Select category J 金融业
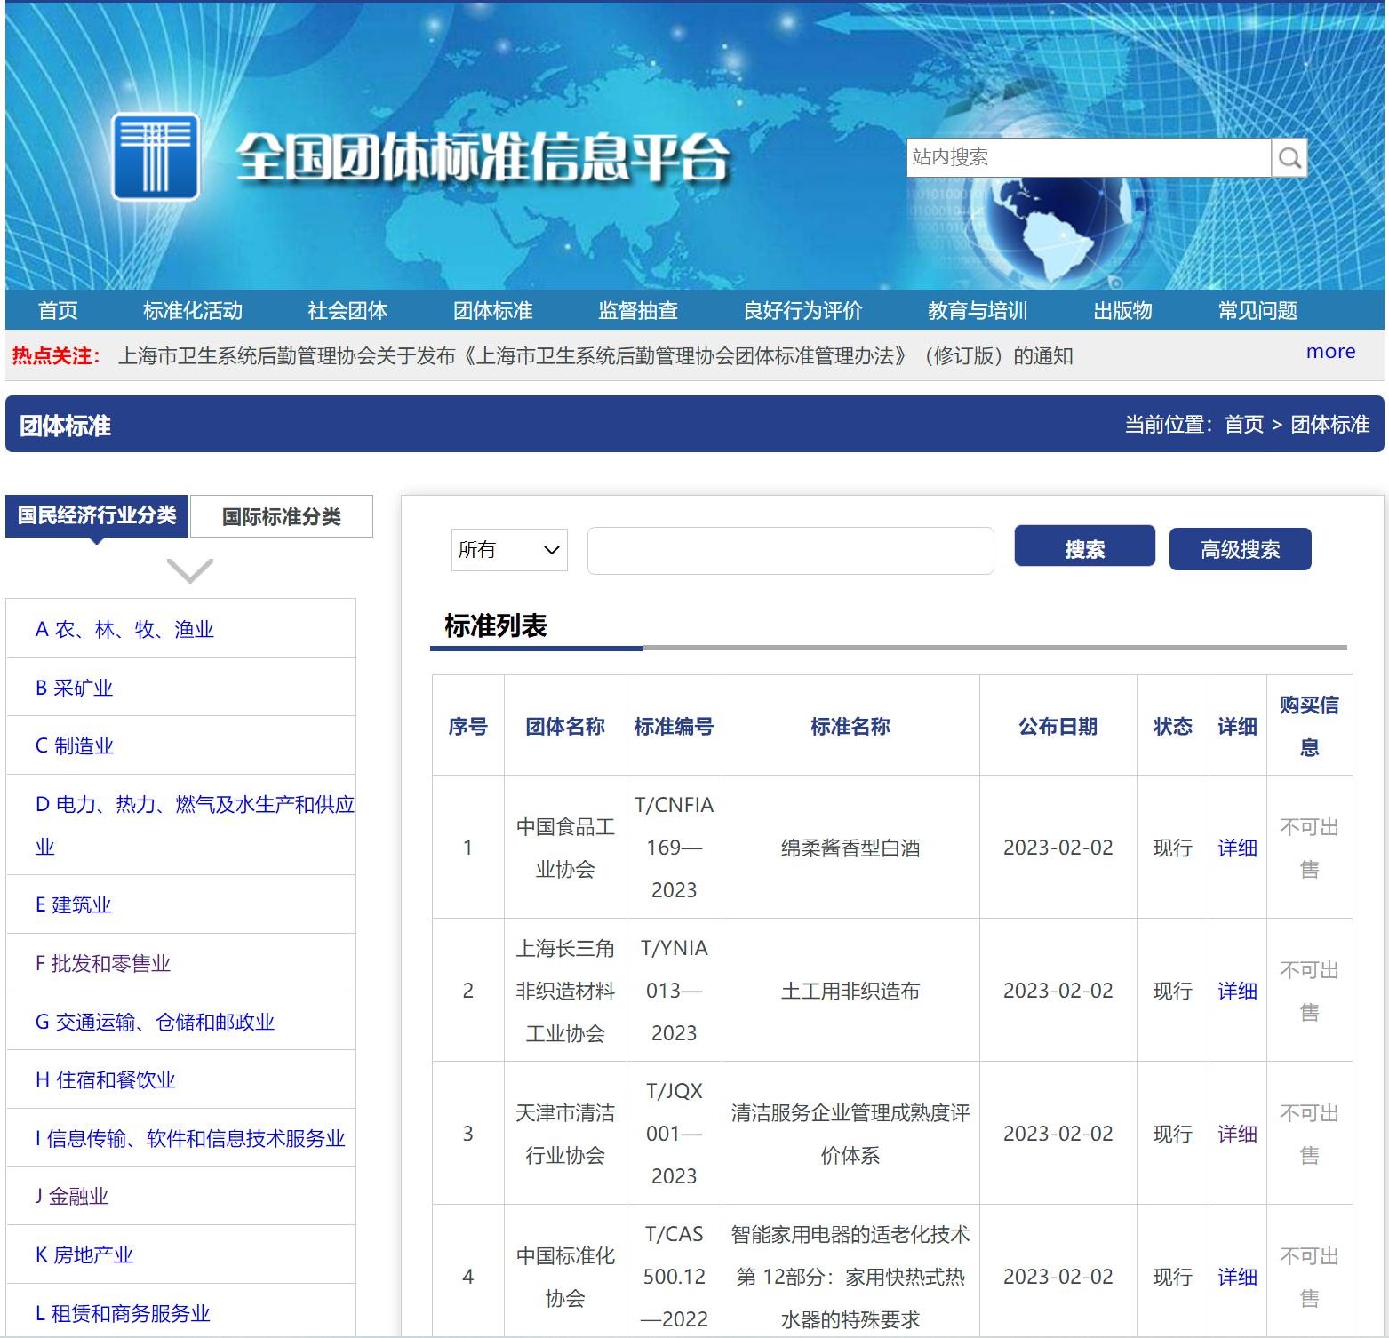Image resolution: width=1389 pixels, height=1338 pixels. coord(71,1196)
